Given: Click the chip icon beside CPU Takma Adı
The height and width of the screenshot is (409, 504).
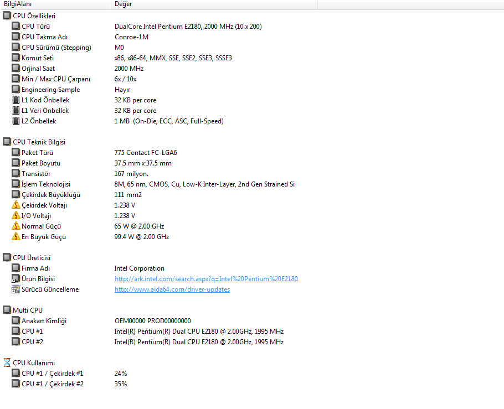Looking at the screenshot, I should coord(16,37).
